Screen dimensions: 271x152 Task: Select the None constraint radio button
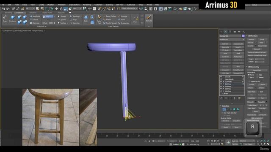(x=249, y=75)
